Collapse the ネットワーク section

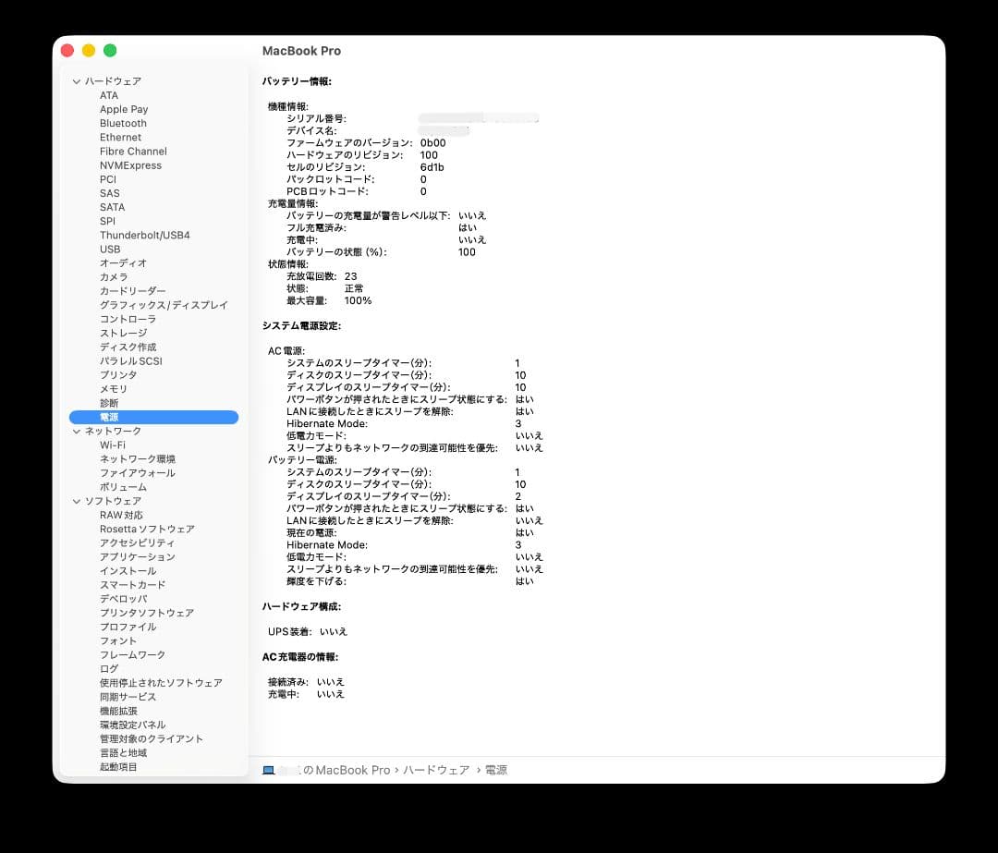click(77, 431)
